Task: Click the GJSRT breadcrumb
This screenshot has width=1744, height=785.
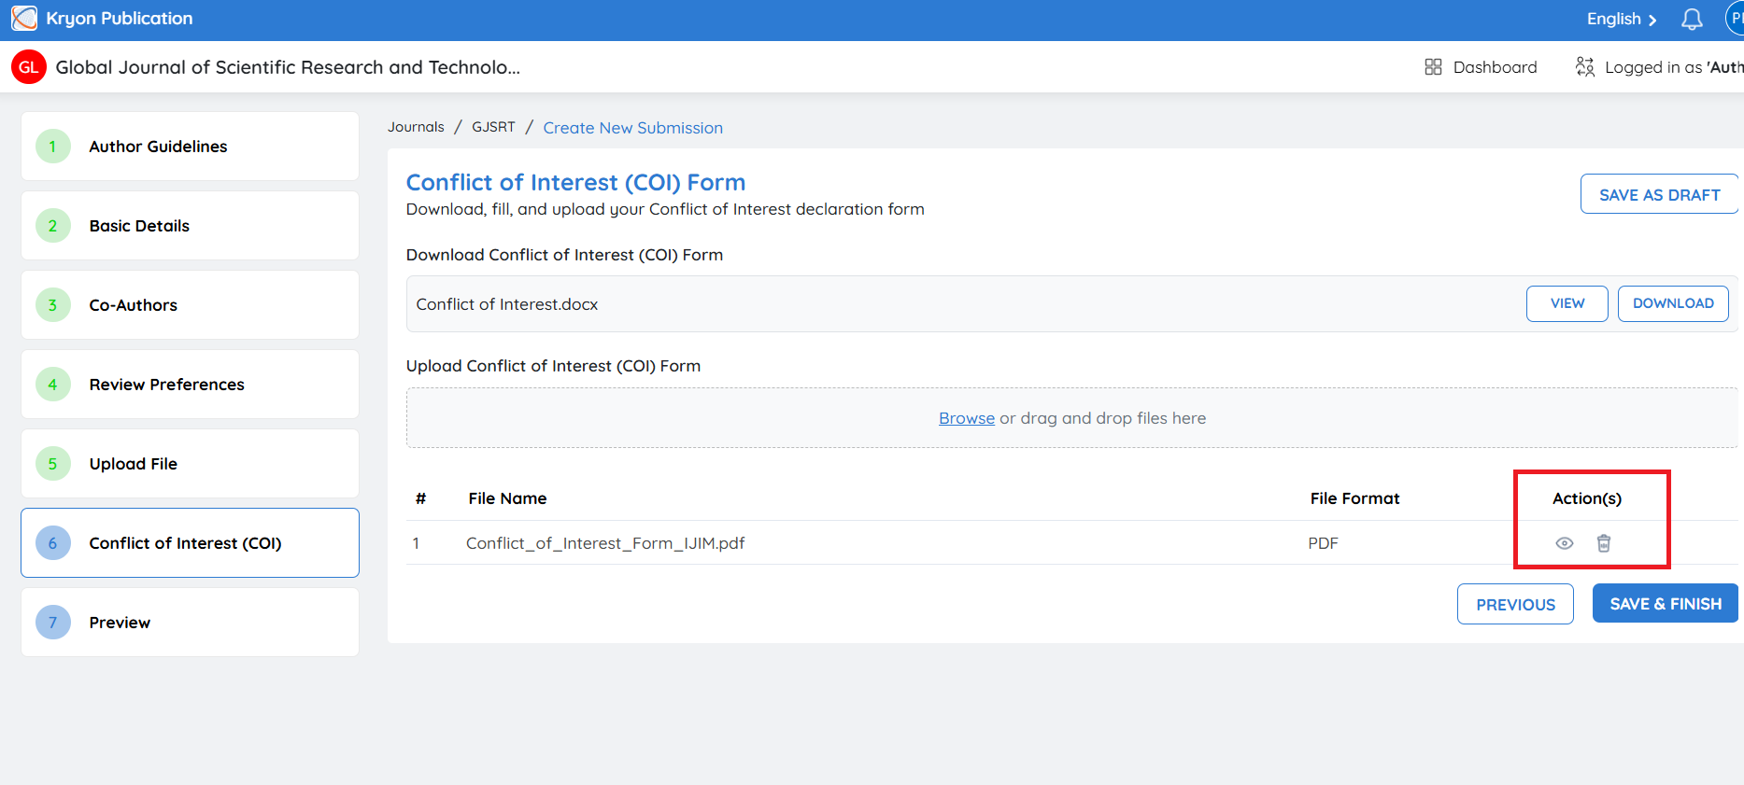Action: (x=493, y=127)
